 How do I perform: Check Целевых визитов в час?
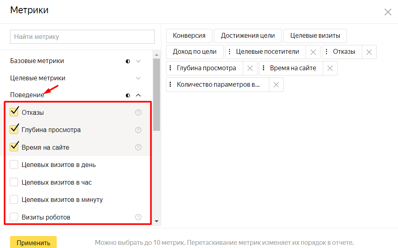coord(14,182)
